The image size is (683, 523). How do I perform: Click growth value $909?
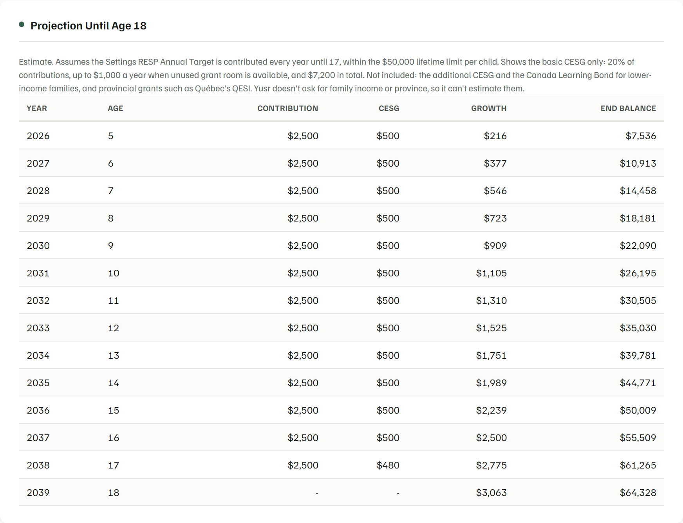point(495,246)
